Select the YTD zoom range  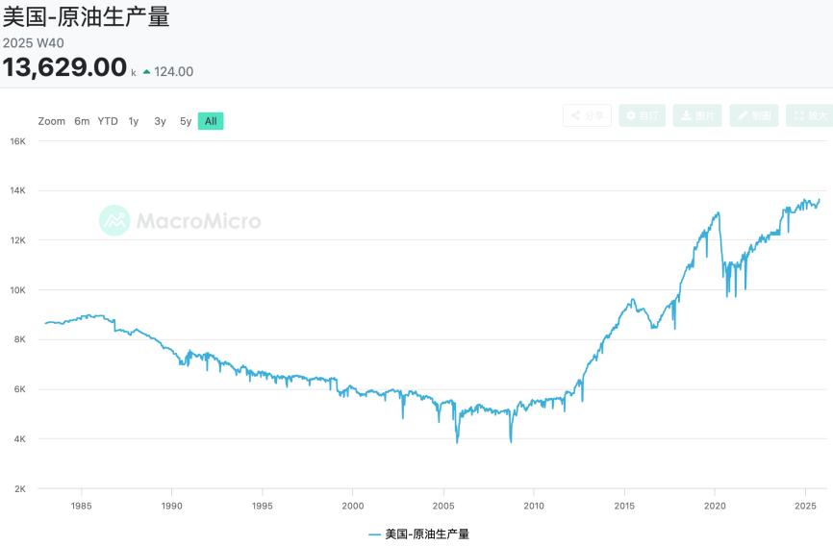108,121
